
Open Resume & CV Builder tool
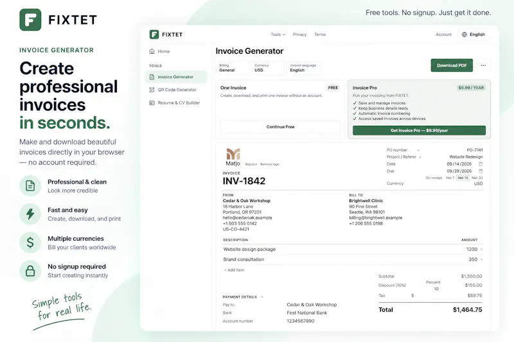tap(176, 103)
